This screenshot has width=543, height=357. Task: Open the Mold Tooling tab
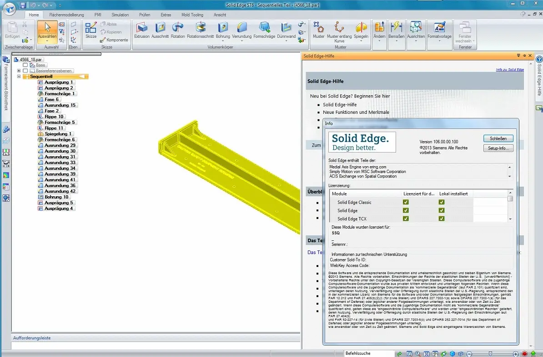point(192,15)
